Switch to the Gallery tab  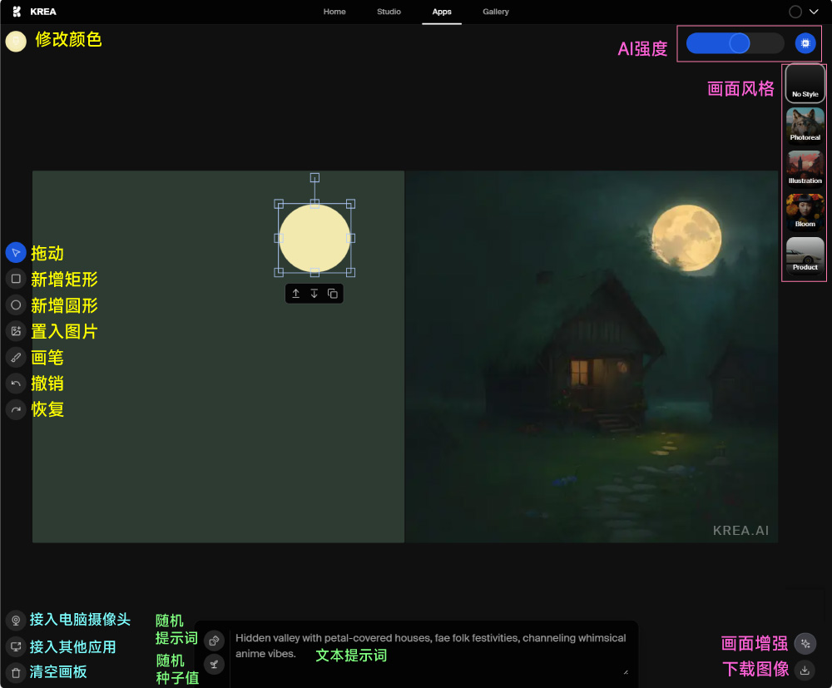tap(496, 12)
